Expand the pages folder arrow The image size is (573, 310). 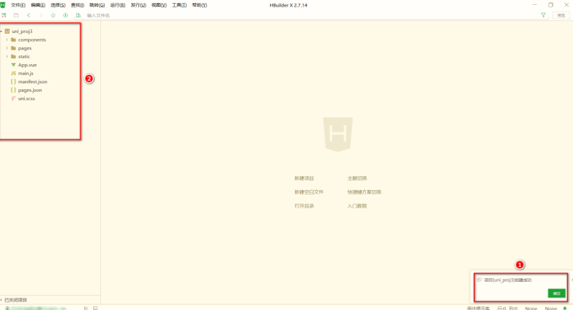(7, 48)
